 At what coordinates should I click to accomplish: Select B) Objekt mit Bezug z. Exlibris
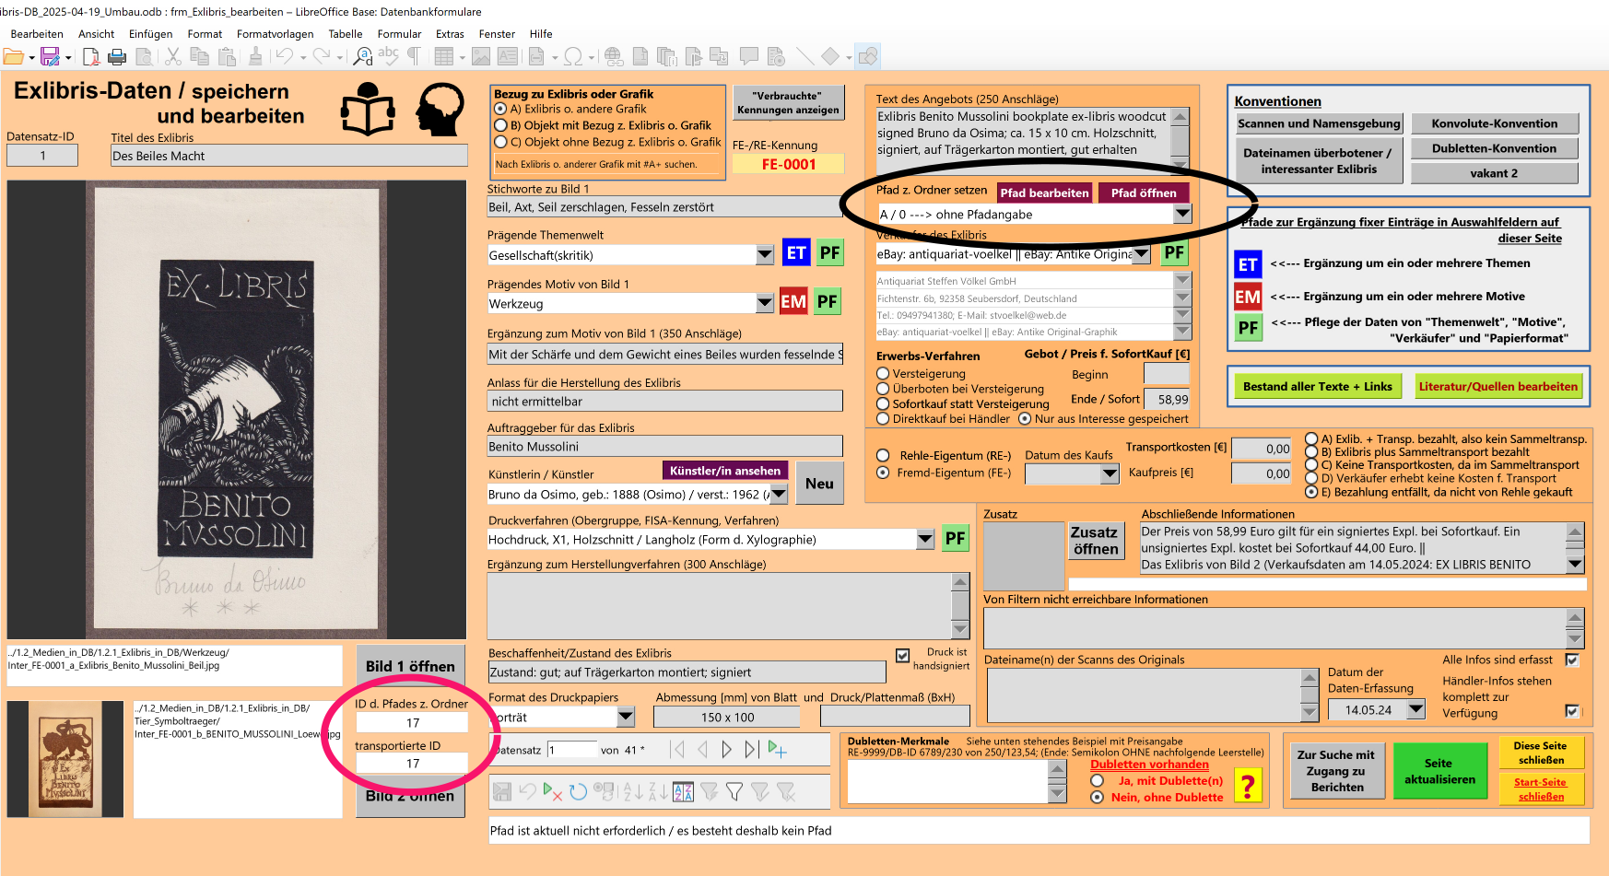(501, 125)
